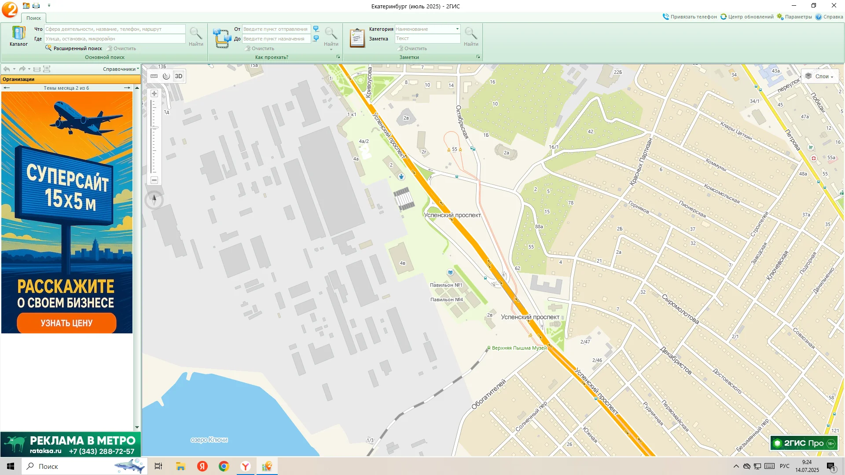Viewport: 845px width, 475px height.
Task: Click Найти in the Как проехать group
Action: (x=331, y=37)
